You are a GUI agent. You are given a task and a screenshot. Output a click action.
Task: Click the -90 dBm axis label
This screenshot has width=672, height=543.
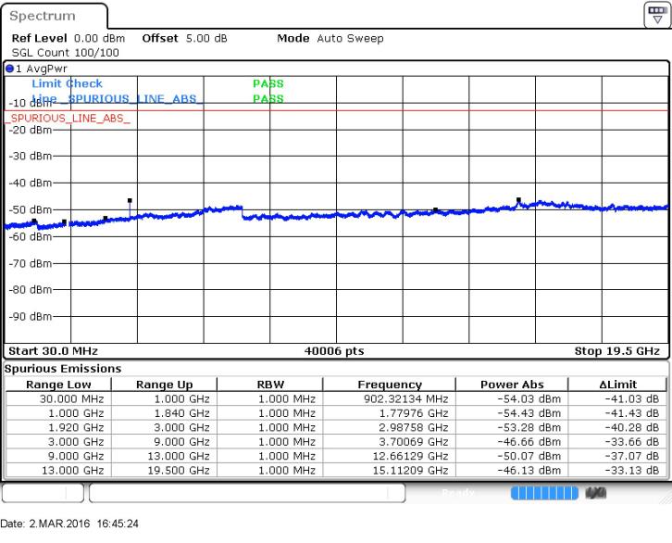coord(30,317)
